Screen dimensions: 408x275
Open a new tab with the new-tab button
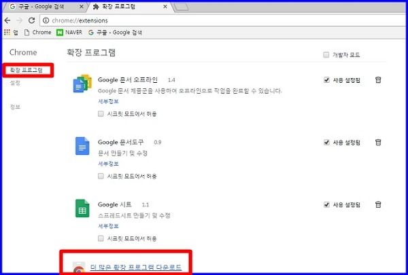click(182, 7)
